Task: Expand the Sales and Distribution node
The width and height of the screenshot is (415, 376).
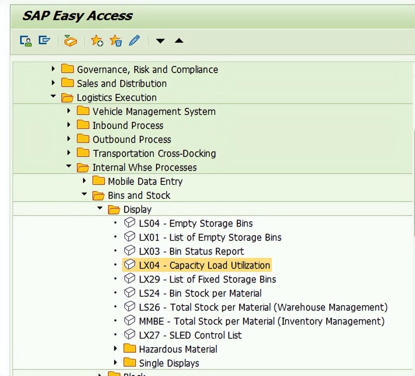Action: pos(53,83)
